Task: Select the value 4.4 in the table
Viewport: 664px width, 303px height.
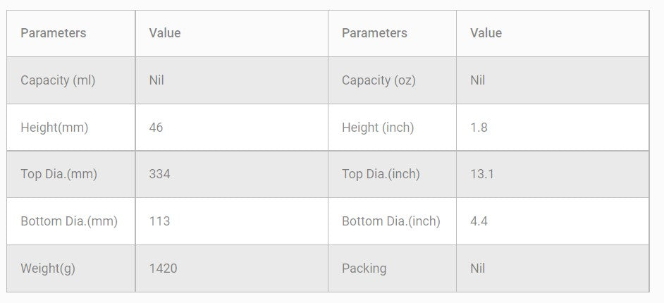Action: click(x=479, y=221)
